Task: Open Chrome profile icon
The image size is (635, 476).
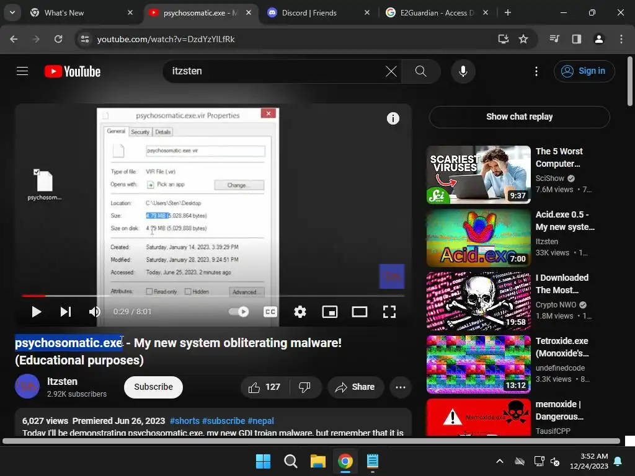Action: (x=599, y=39)
